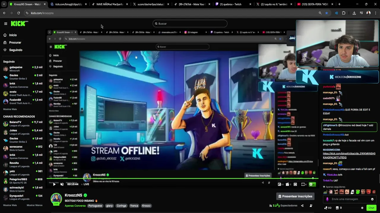Click the share stream icon
This screenshot has height=213, width=380.
point(302,206)
